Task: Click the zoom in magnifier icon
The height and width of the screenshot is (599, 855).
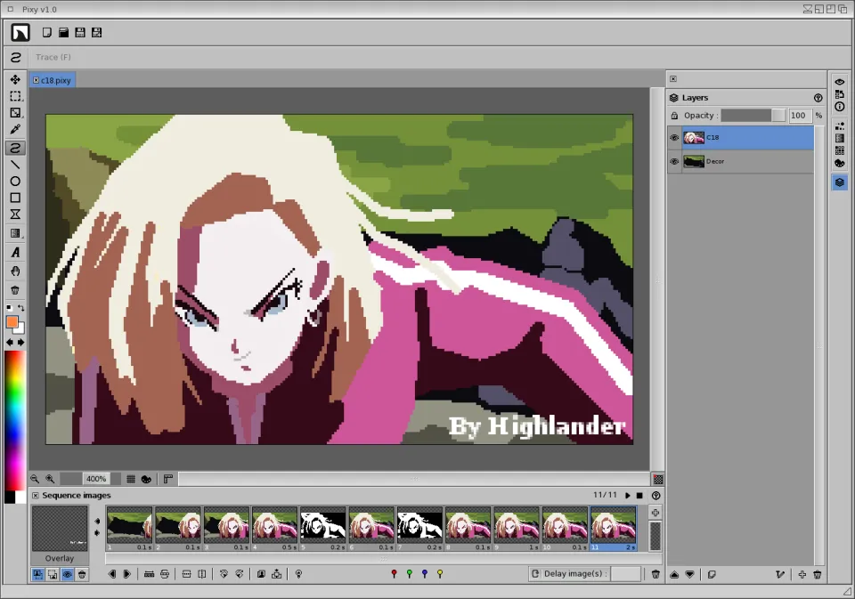Action: point(50,479)
